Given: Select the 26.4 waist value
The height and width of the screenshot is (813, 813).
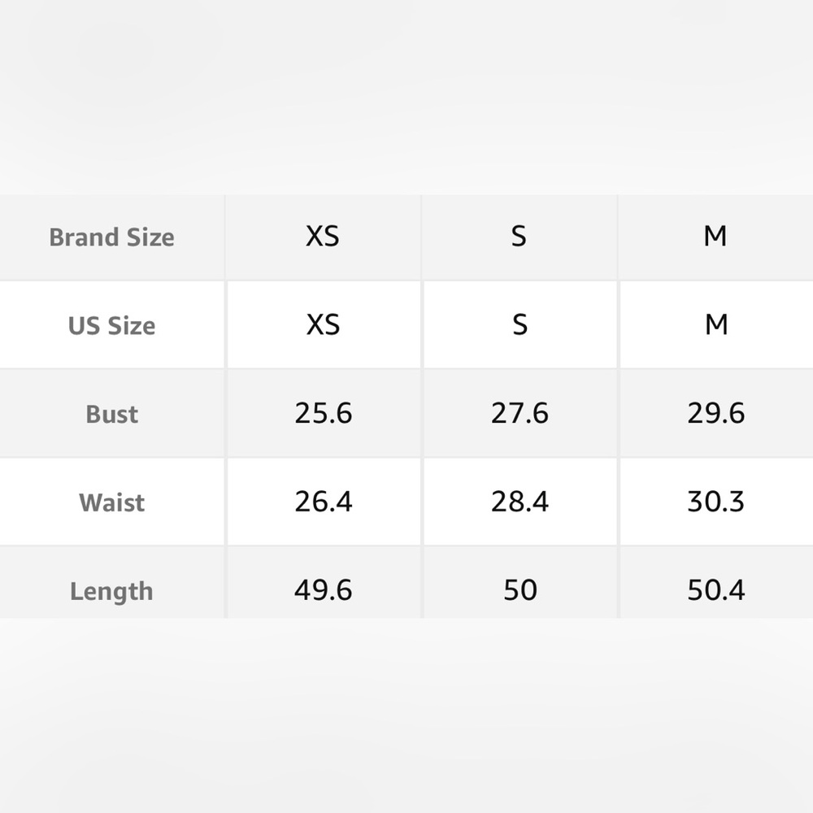Looking at the screenshot, I should point(324,502).
